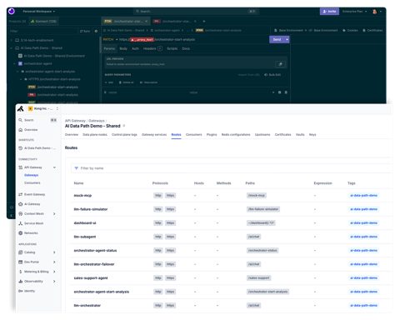
Task: Select the red-badge orchestrator-start-analysis request
Action: 53,95
